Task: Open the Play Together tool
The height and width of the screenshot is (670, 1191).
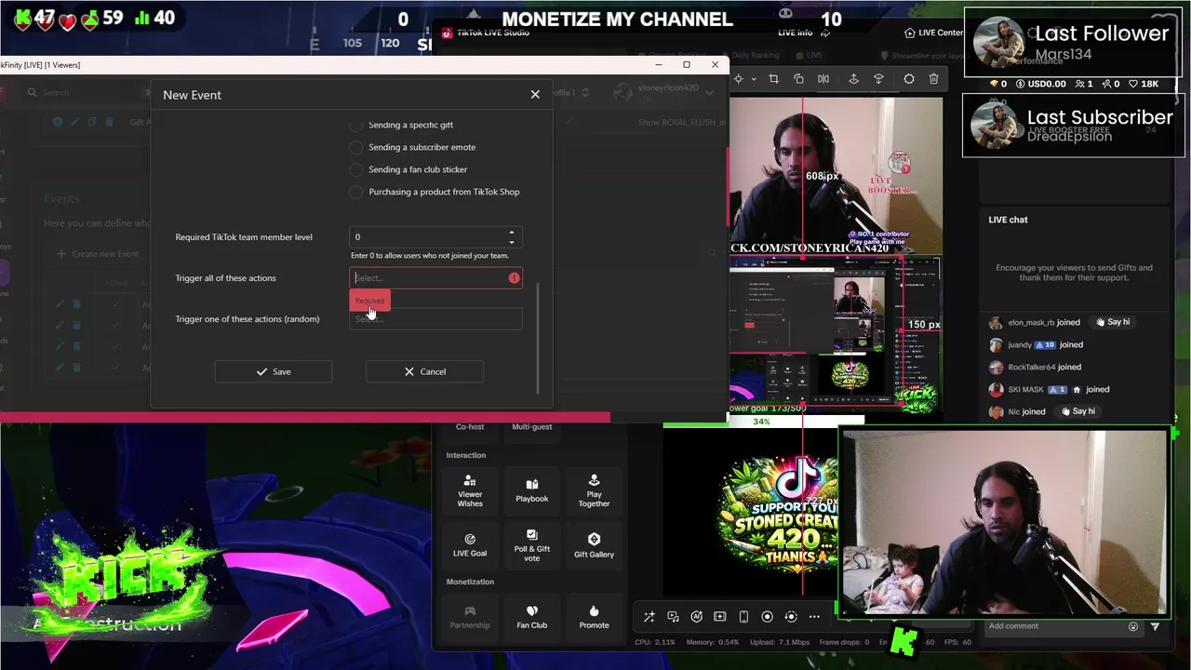Action: (x=594, y=492)
